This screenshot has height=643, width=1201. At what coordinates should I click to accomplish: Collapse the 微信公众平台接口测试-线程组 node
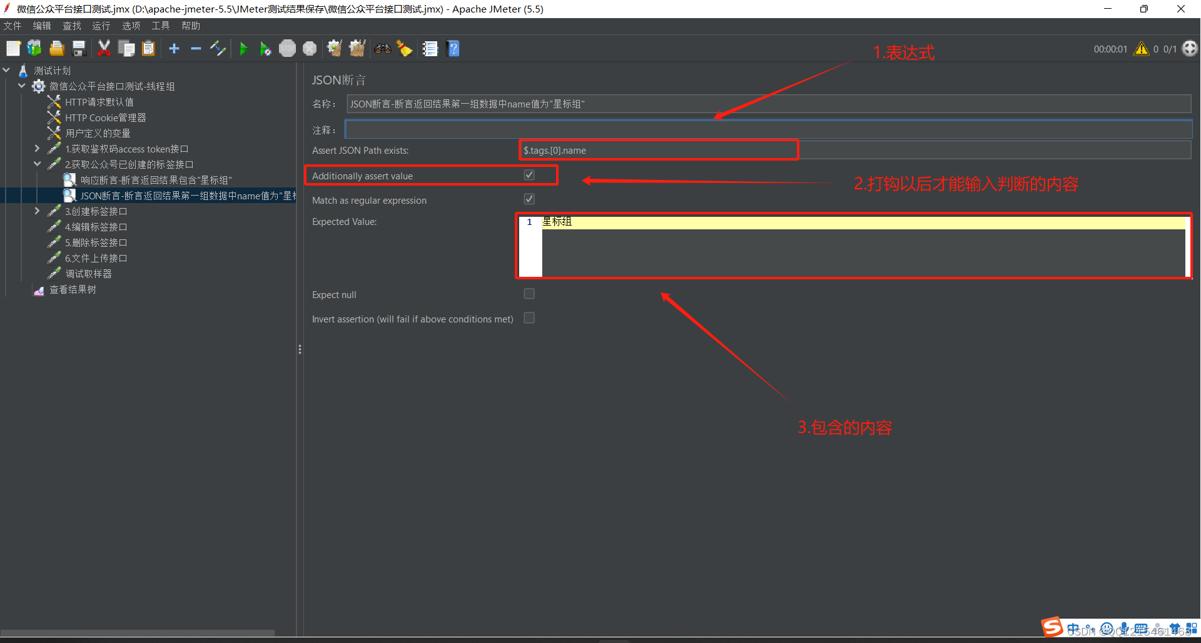(x=22, y=86)
